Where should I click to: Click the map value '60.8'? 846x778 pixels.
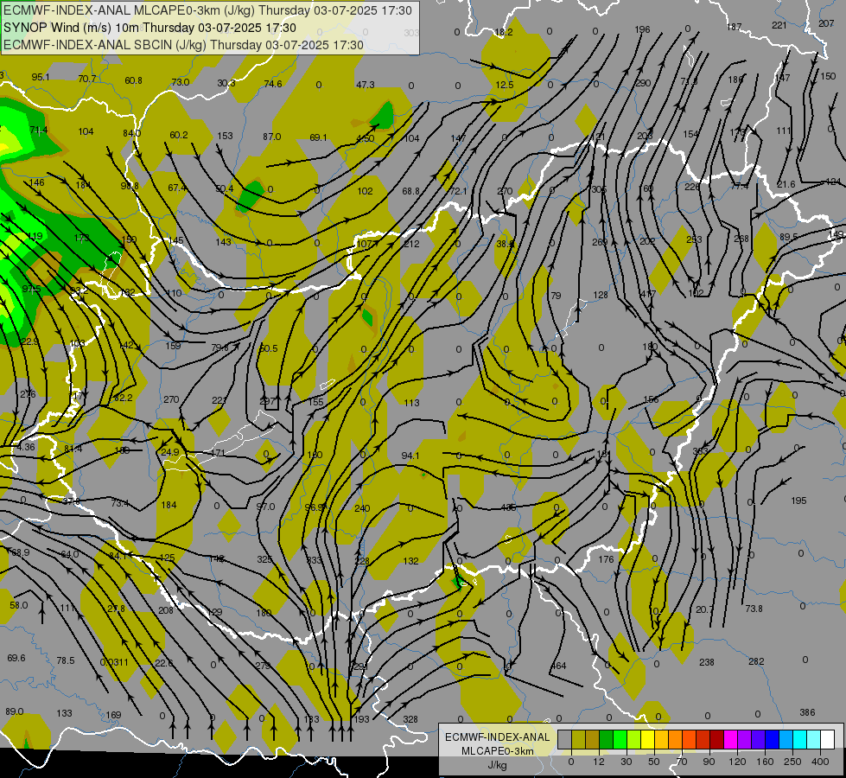point(133,80)
